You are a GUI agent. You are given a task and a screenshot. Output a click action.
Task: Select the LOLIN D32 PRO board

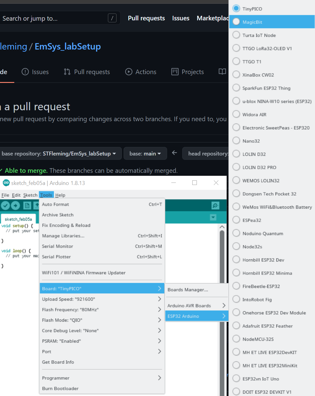coord(272,167)
